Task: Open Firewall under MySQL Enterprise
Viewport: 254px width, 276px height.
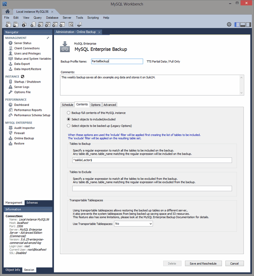Action: (x=19, y=133)
